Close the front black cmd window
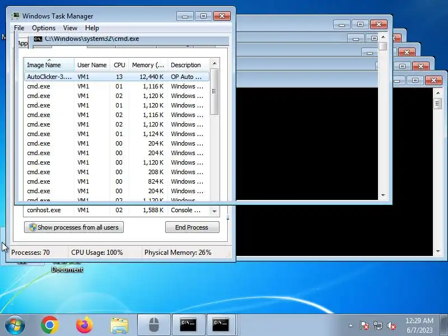 click(433, 80)
